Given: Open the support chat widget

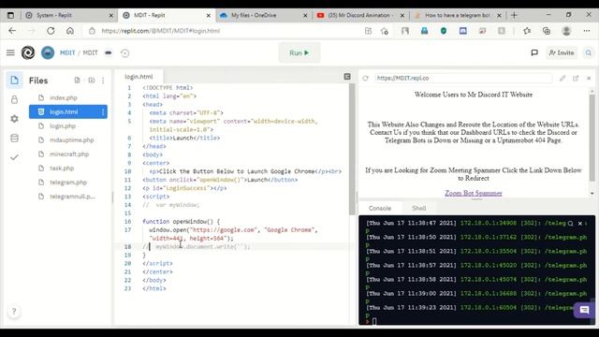Looking at the screenshot, I should [584, 310].
